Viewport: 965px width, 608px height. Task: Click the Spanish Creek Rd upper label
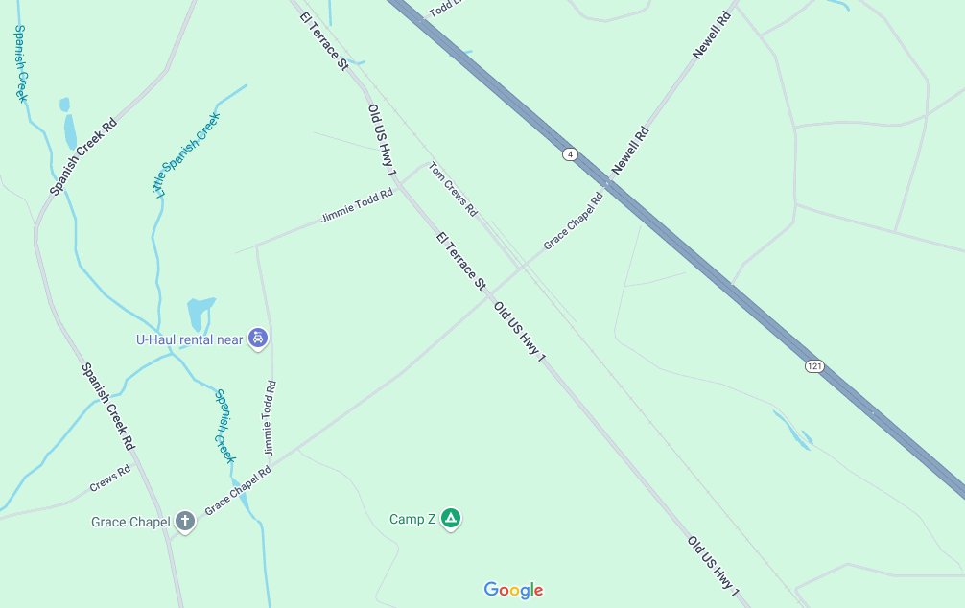click(x=82, y=157)
